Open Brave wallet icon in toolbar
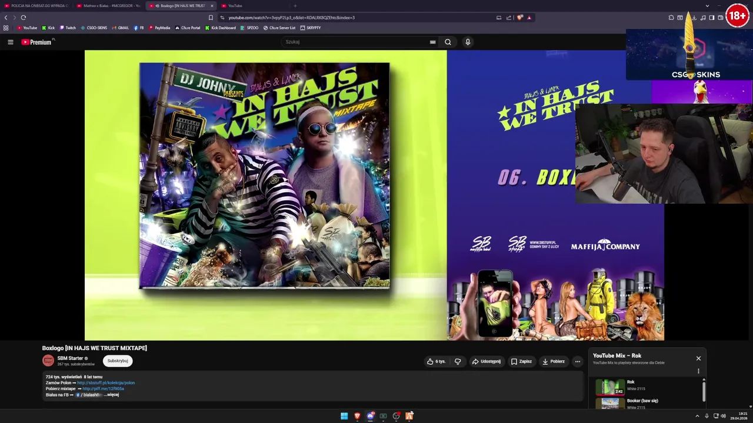The width and height of the screenshot is (753, 423). pyautogui.click(x=720, y=18)
